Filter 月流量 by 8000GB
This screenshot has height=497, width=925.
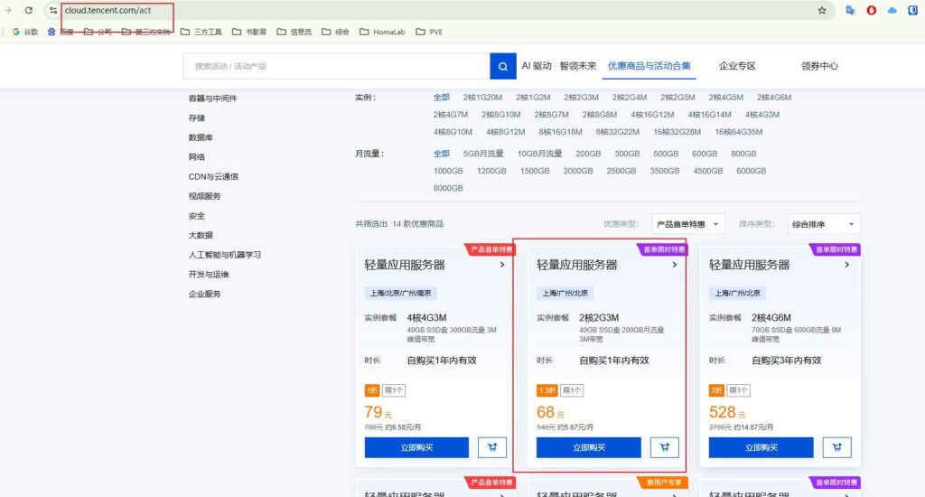(448, 188)
